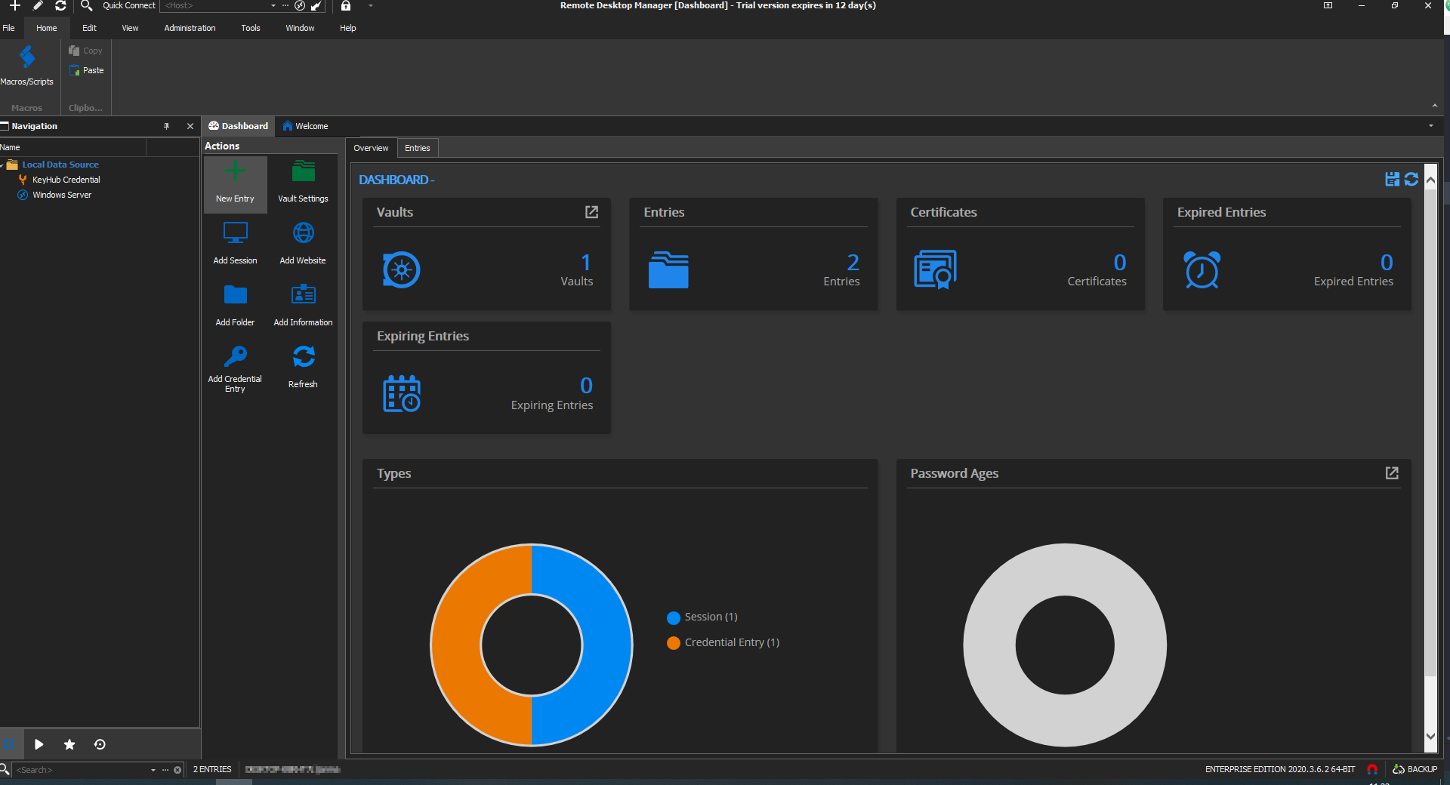The image size is (1450, 785).
Task: Open the Password Ages popout icon
Action: coord(1392,473)
